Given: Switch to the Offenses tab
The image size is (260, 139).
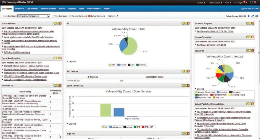Looking at the screenshot, I should click(x=19, y=9).
